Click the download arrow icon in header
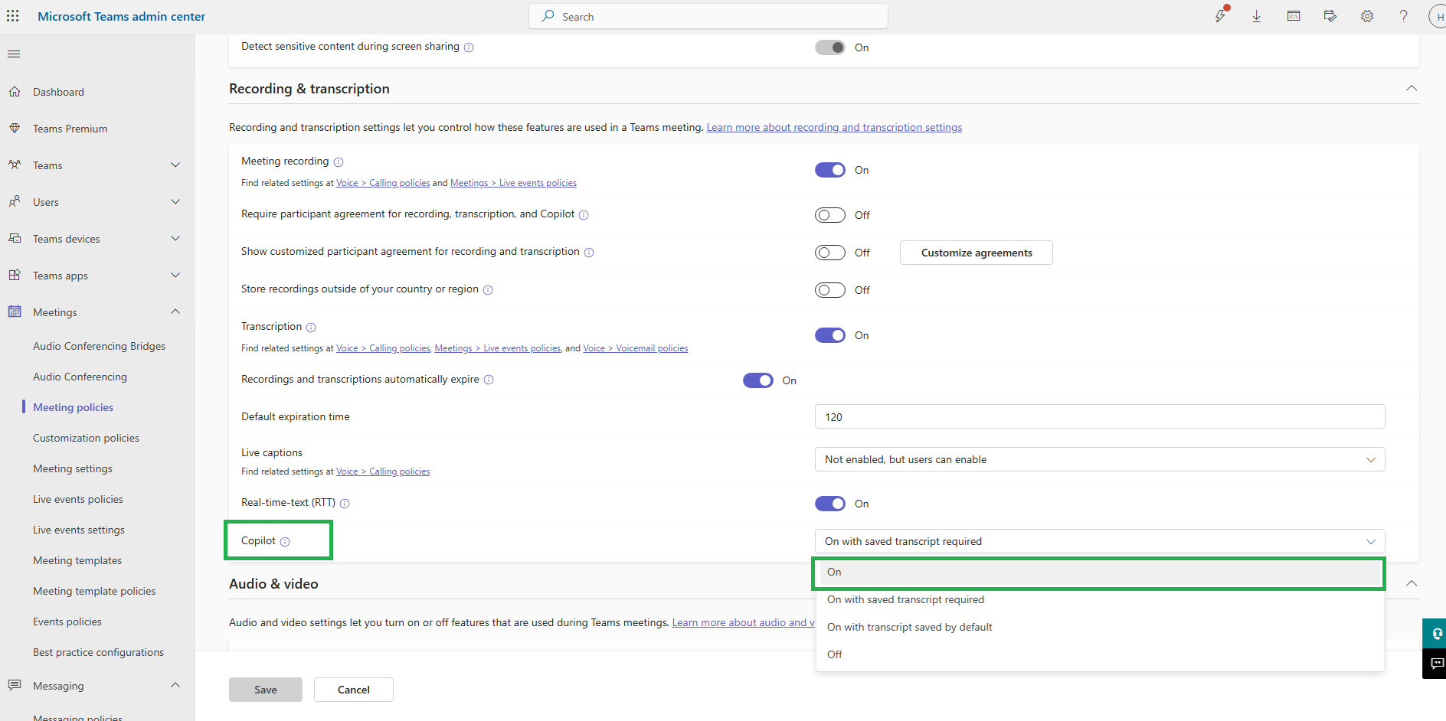Screen dimensions: 1446x721 pyautogui.click(x=1257, y=16)
